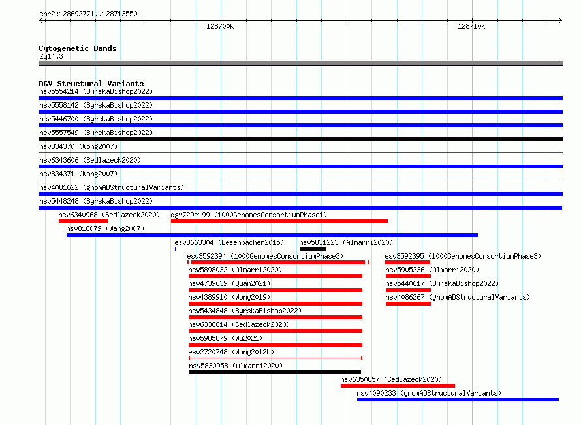
Task: Select the black bar of nsv5831223
Action: [313, 249]
